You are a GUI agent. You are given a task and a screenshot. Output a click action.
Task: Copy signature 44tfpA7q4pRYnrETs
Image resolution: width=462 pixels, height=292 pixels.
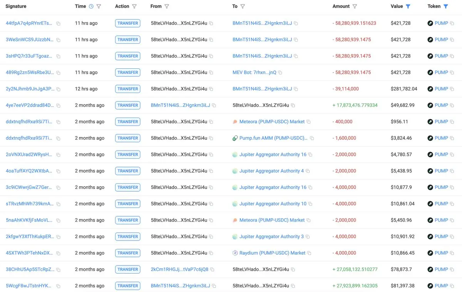click(x=59, y=23)
